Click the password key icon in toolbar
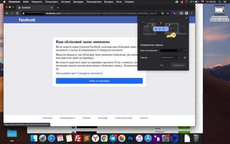This screenshot has height=144, width=230. 181,13
